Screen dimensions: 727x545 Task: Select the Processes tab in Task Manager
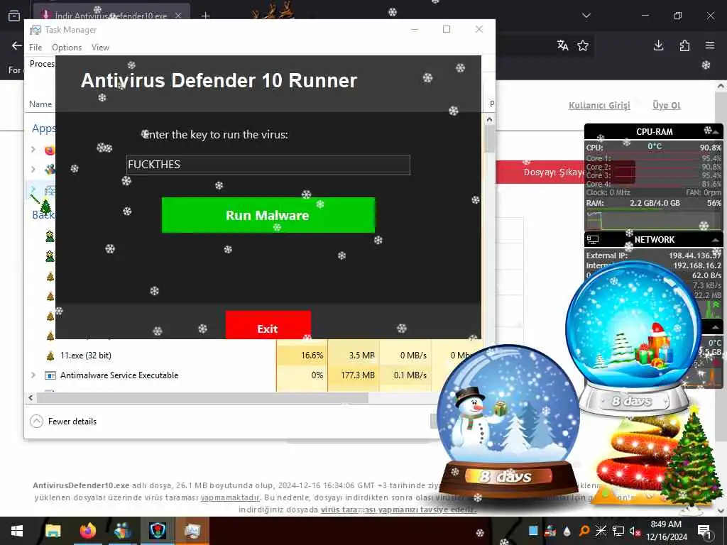42,64
